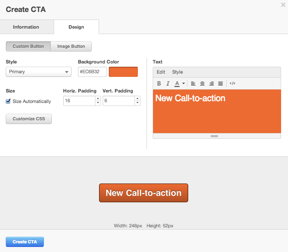The height and width of the screenshot is (252, 288).
Task: Uncheck Size Automatically checkbox
Action: click(8, 102)
